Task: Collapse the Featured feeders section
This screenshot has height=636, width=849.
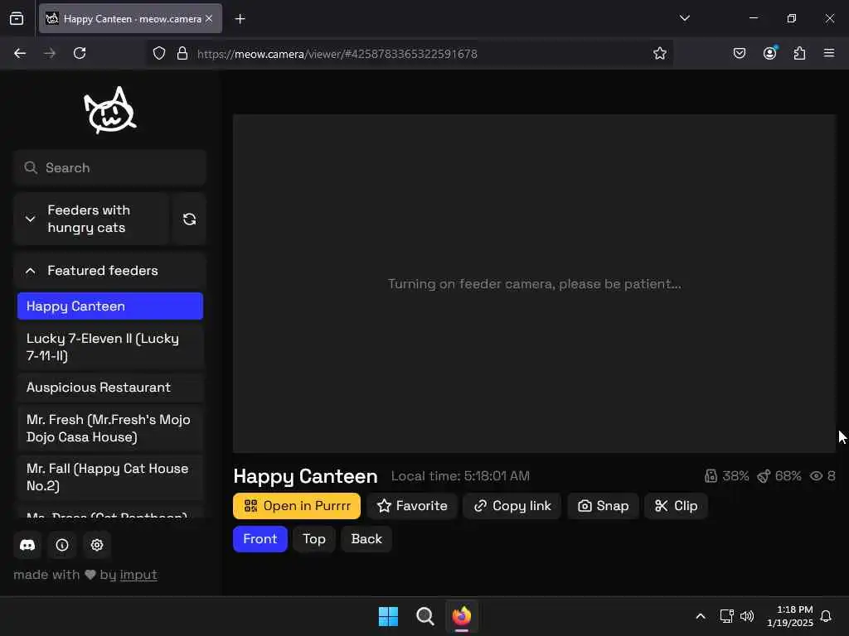Action: coord(110,271)
